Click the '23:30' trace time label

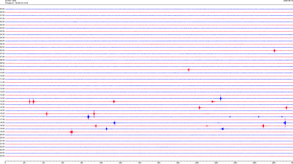(x=2, y=156)
